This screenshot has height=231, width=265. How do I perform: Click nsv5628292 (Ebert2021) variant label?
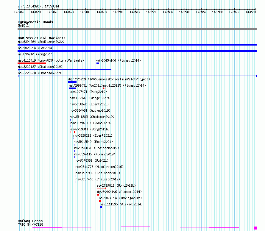(x=93, y=135)
